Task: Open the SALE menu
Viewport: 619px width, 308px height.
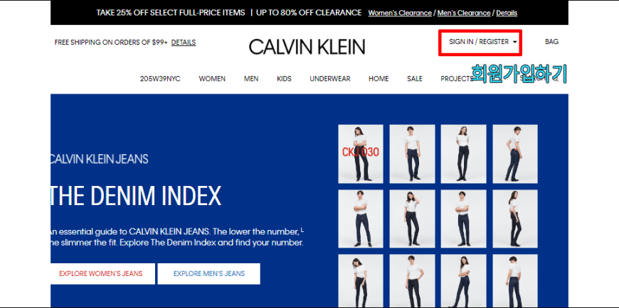Action: pos(415,79)
